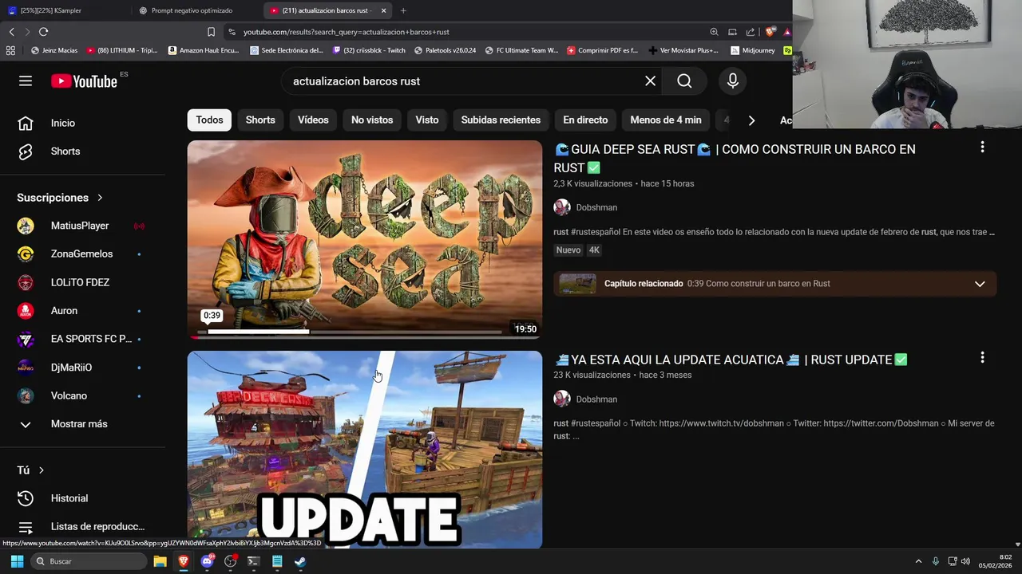Play the UPDATE boats thumbnail video
The image size is (1022, 574).
[x=365, y=450]
